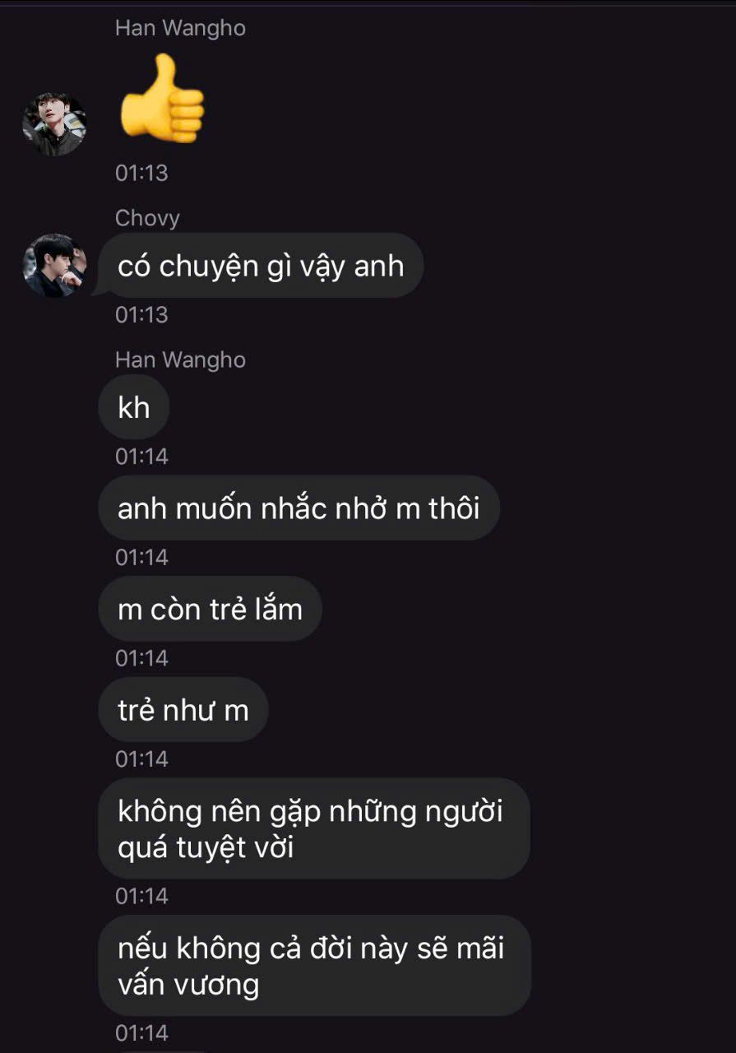Click the 01:13 timestamp below thumbs up
The image size is (736, 1053).
pyautogui.click(x=141, y=173)
